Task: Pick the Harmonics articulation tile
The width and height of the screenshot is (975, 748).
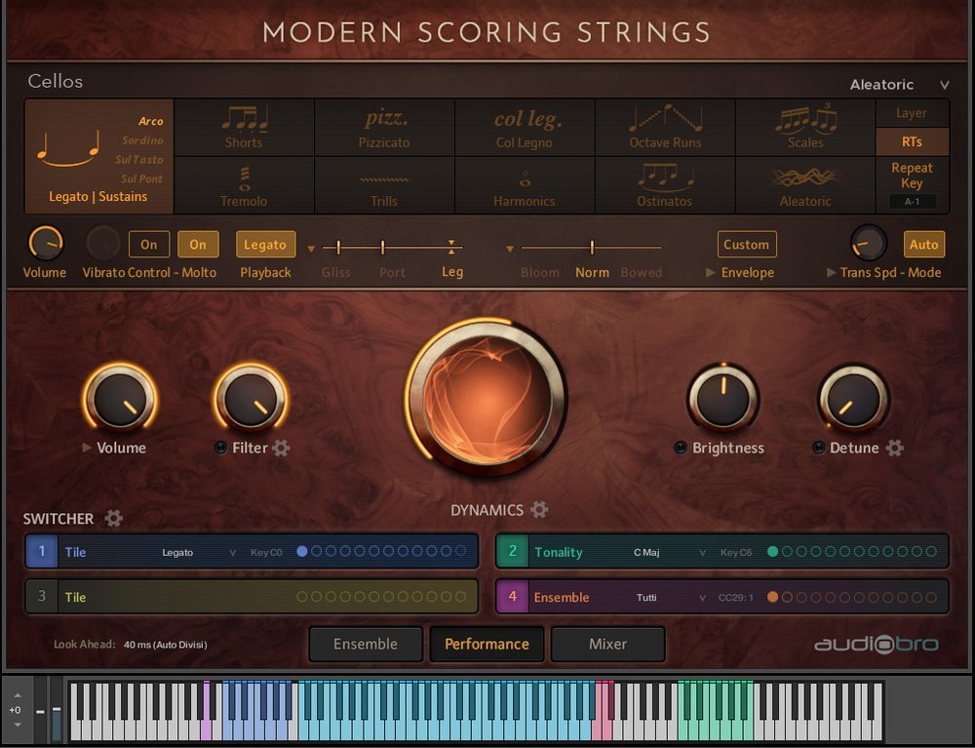Action: (x=525, y=185)
